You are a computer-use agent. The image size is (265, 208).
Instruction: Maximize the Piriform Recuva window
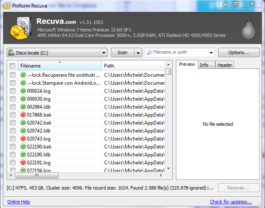pos(237,4)
